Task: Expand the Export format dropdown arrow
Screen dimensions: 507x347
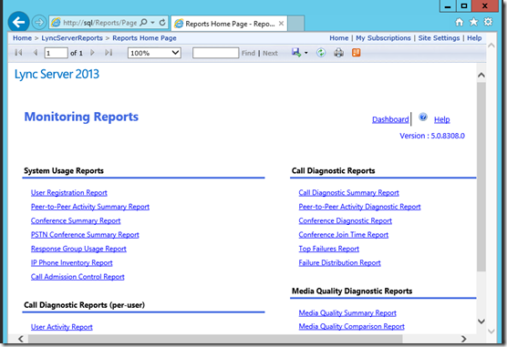Action: coord(305,53)
